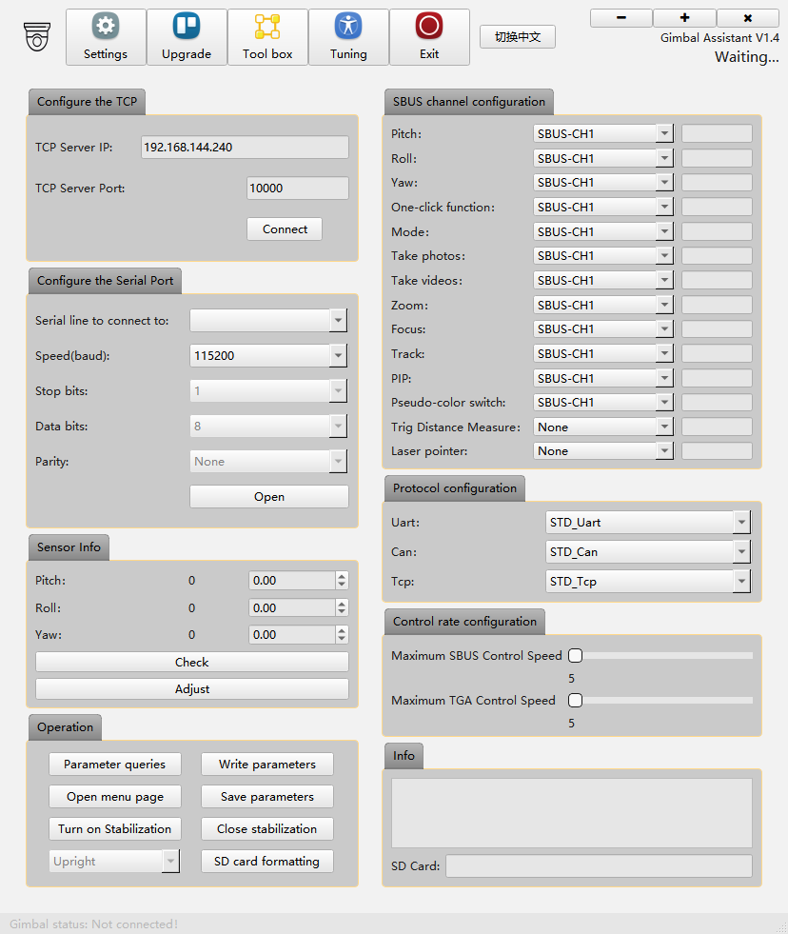Expand the Uart protocol dropdown
The width and height of the screenshot is (788, 934).
point(741,523)
